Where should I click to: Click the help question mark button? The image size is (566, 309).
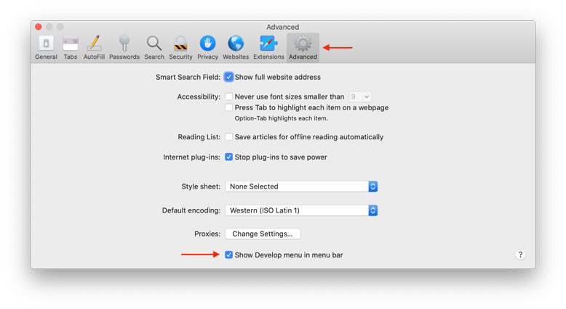[520, 255]
